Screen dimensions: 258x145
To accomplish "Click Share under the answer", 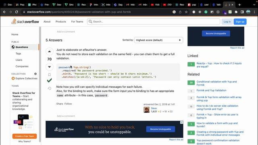I will click(60, 104).
